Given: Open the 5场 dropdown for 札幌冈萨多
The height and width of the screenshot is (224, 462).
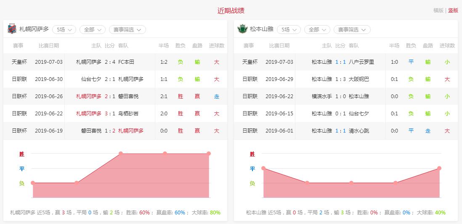Looking at the screenshot, I should point(64,30).
